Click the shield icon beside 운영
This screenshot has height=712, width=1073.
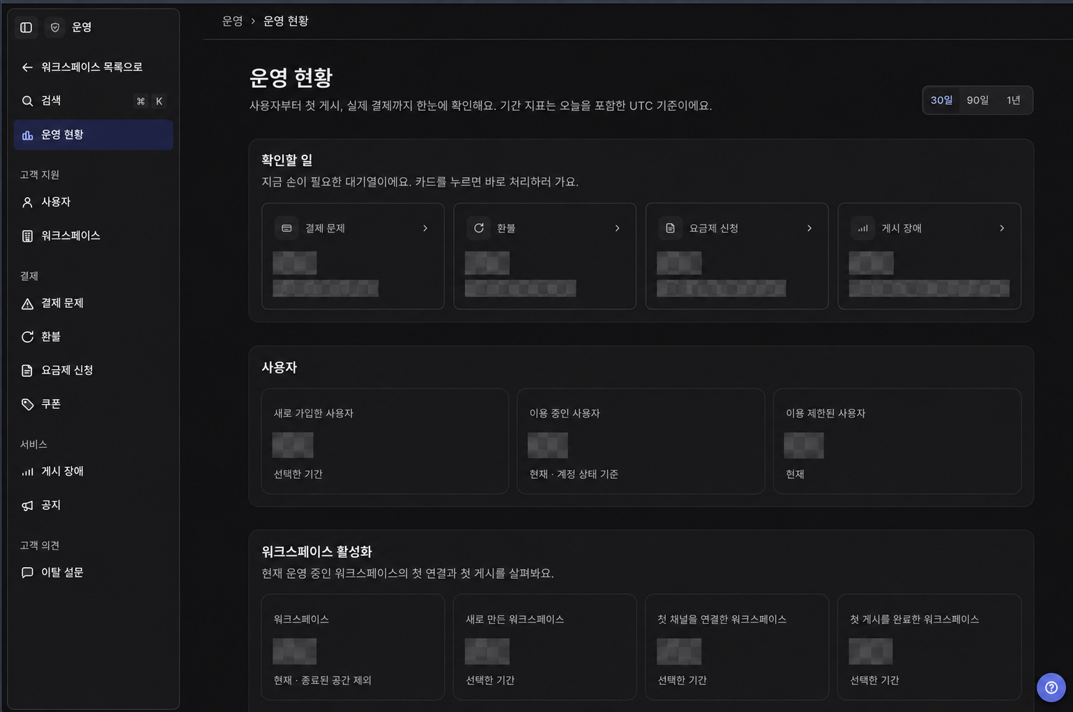[55, 27]
